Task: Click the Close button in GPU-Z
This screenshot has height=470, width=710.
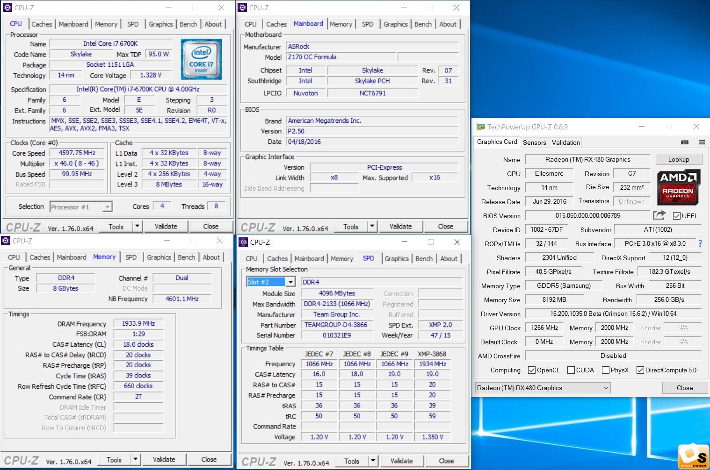Action: pos(684,388)
